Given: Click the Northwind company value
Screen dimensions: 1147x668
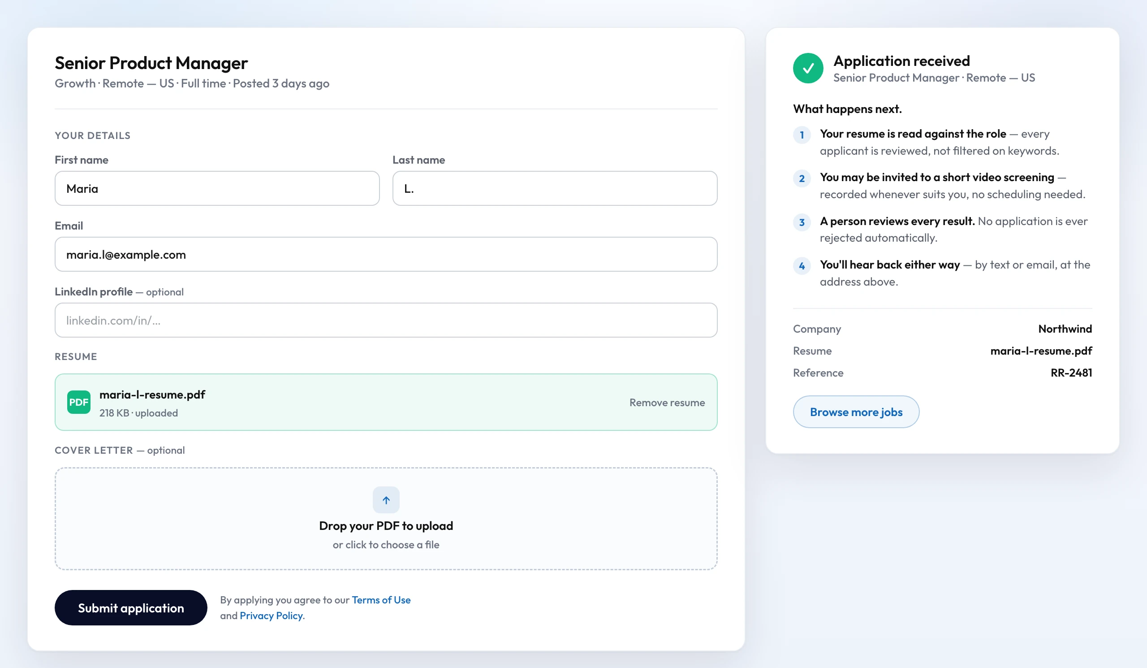Looking at the screenshot, I should (x=1065, y=329).
